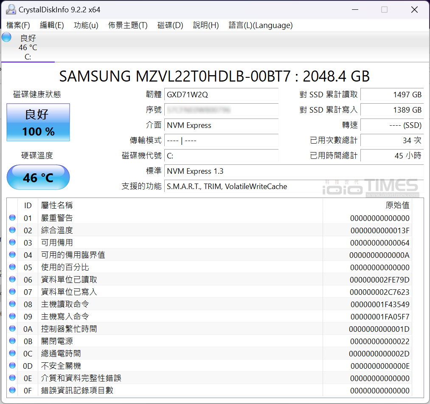Click the 硬碟溫度 label
The width and height of the screenshot is (430, 404).
point(37,155)
